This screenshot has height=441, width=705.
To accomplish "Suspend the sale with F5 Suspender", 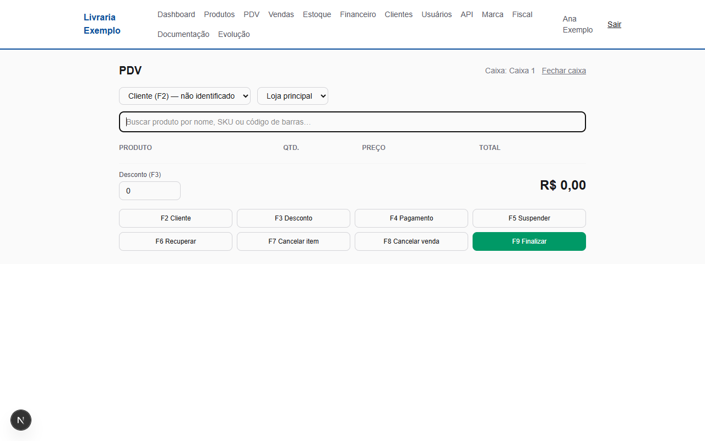I will pos(529,218).
